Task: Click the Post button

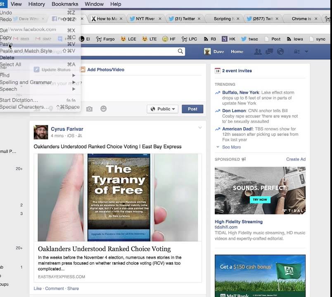Action: (192, 109)
